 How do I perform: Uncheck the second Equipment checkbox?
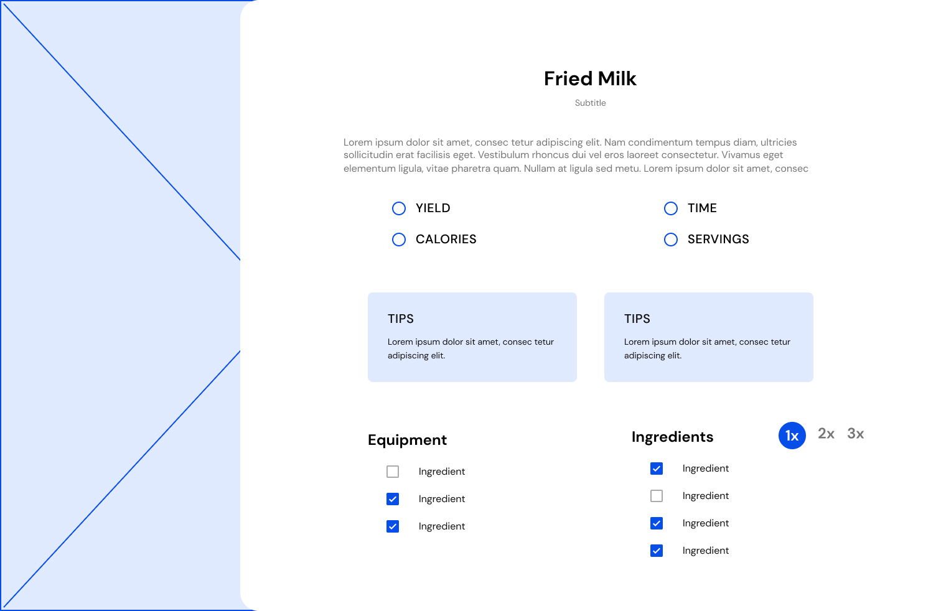point(393,499)
